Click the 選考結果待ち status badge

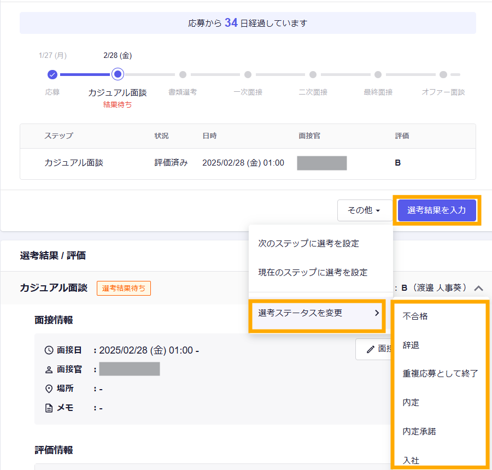tap(124, 288)
